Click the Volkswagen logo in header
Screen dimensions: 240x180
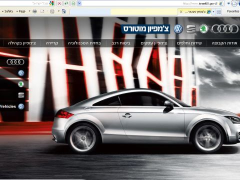coord(178,29)
